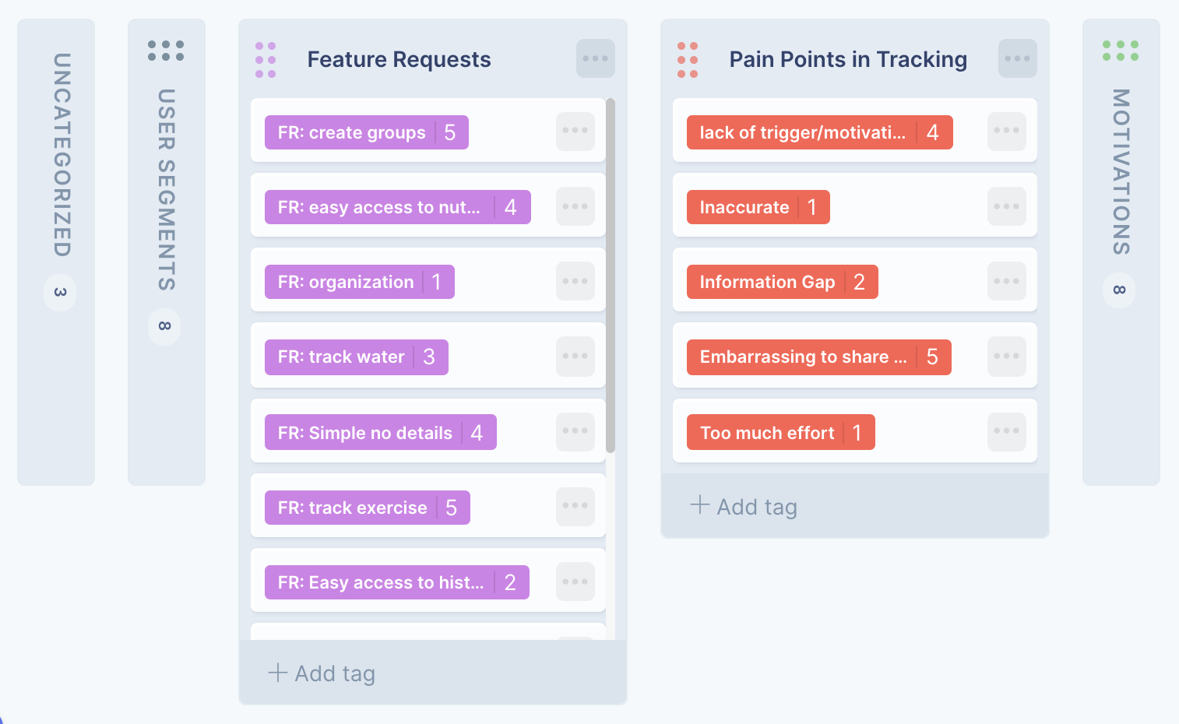
Task: Open more options for the Inaccurate tag
Action: click(1007, 206)
